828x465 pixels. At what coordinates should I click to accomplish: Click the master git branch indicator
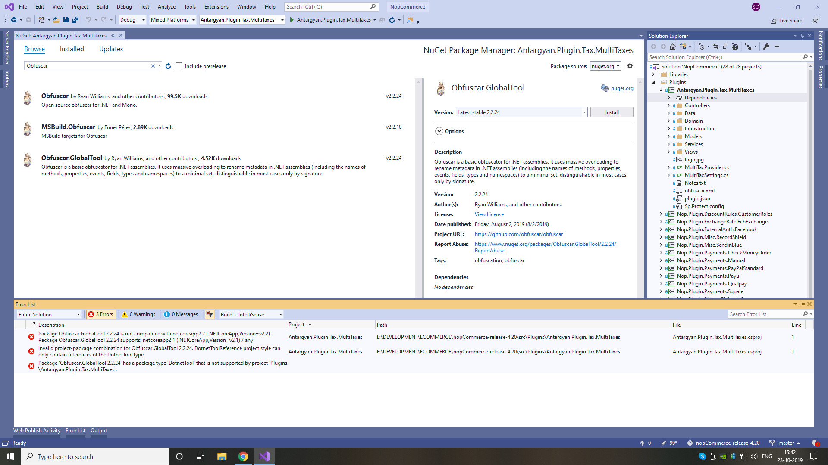[785, 443]
